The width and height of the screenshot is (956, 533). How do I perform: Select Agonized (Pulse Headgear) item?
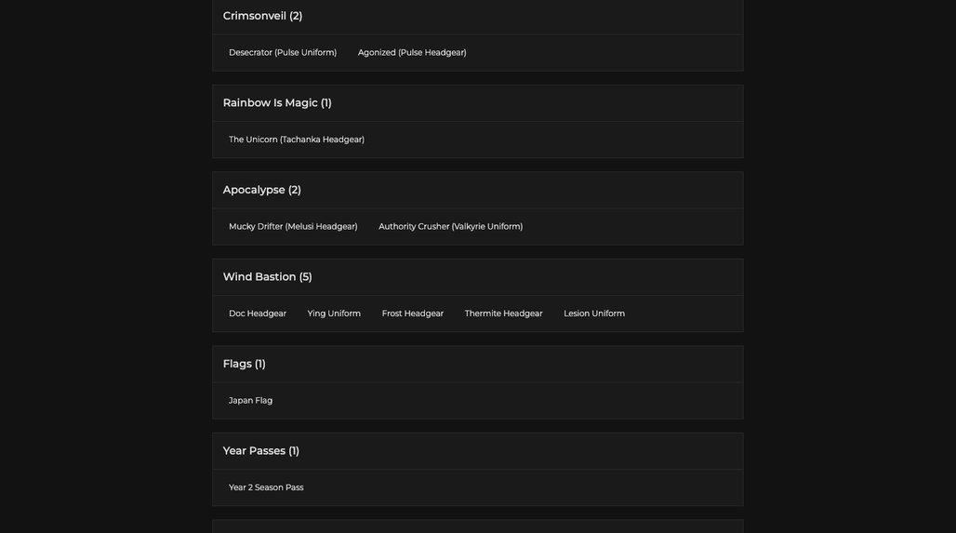click(x=412, y=52)
